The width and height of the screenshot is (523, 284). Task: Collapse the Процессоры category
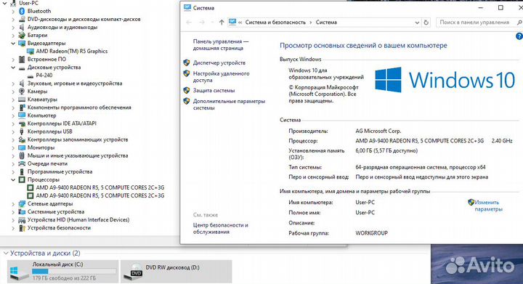pyautogui.click(x=13, y=180)
